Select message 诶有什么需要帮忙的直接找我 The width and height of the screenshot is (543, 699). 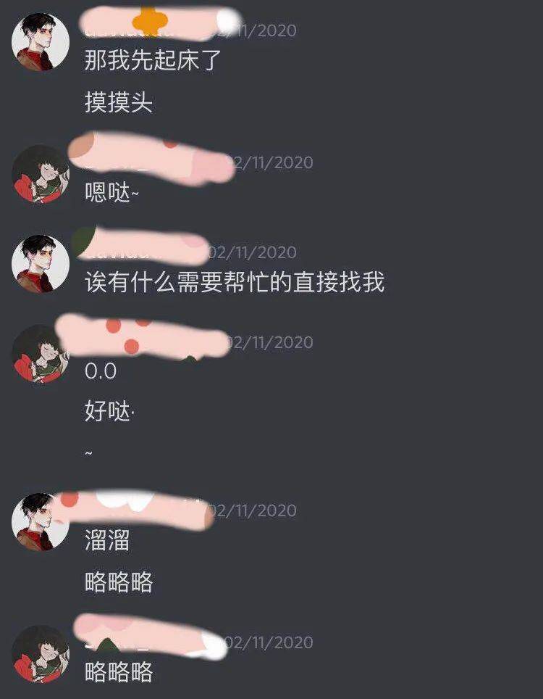(235, 282)
